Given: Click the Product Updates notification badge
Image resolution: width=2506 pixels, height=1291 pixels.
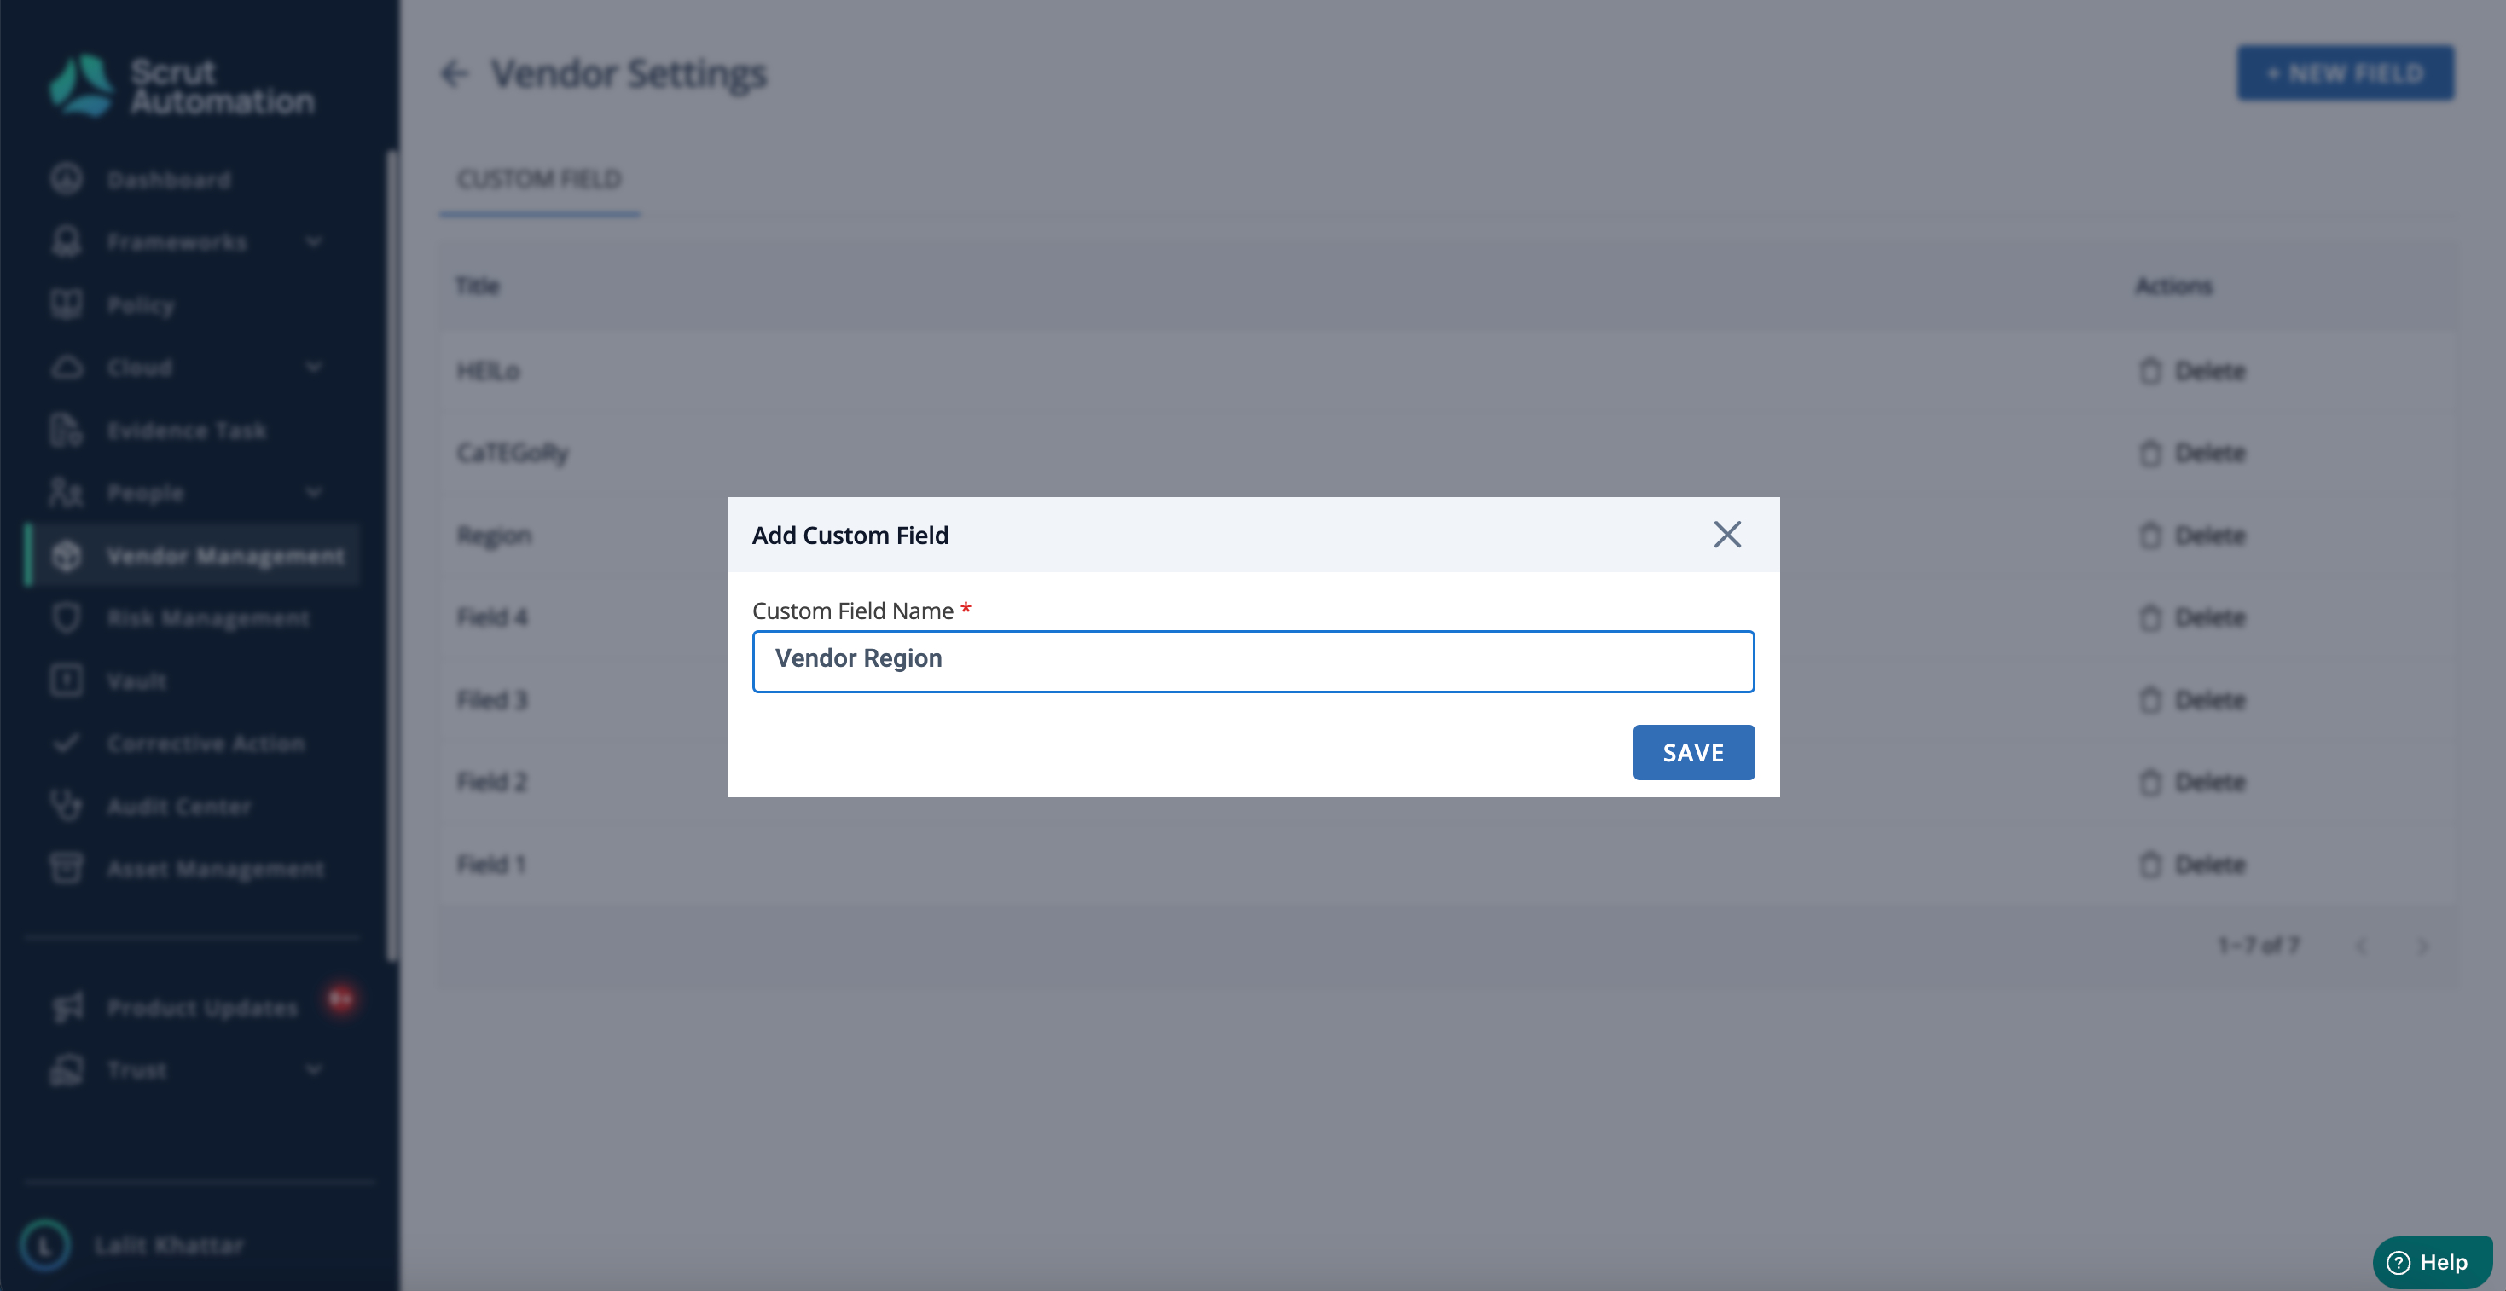Looking at the screenshot, I should click(340, 999).
